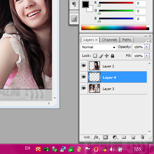The height and width of the screenshot is (154, 154).
Task: Switch to the Channels tab
Action: pyautogui.click(x=110, y=40)
